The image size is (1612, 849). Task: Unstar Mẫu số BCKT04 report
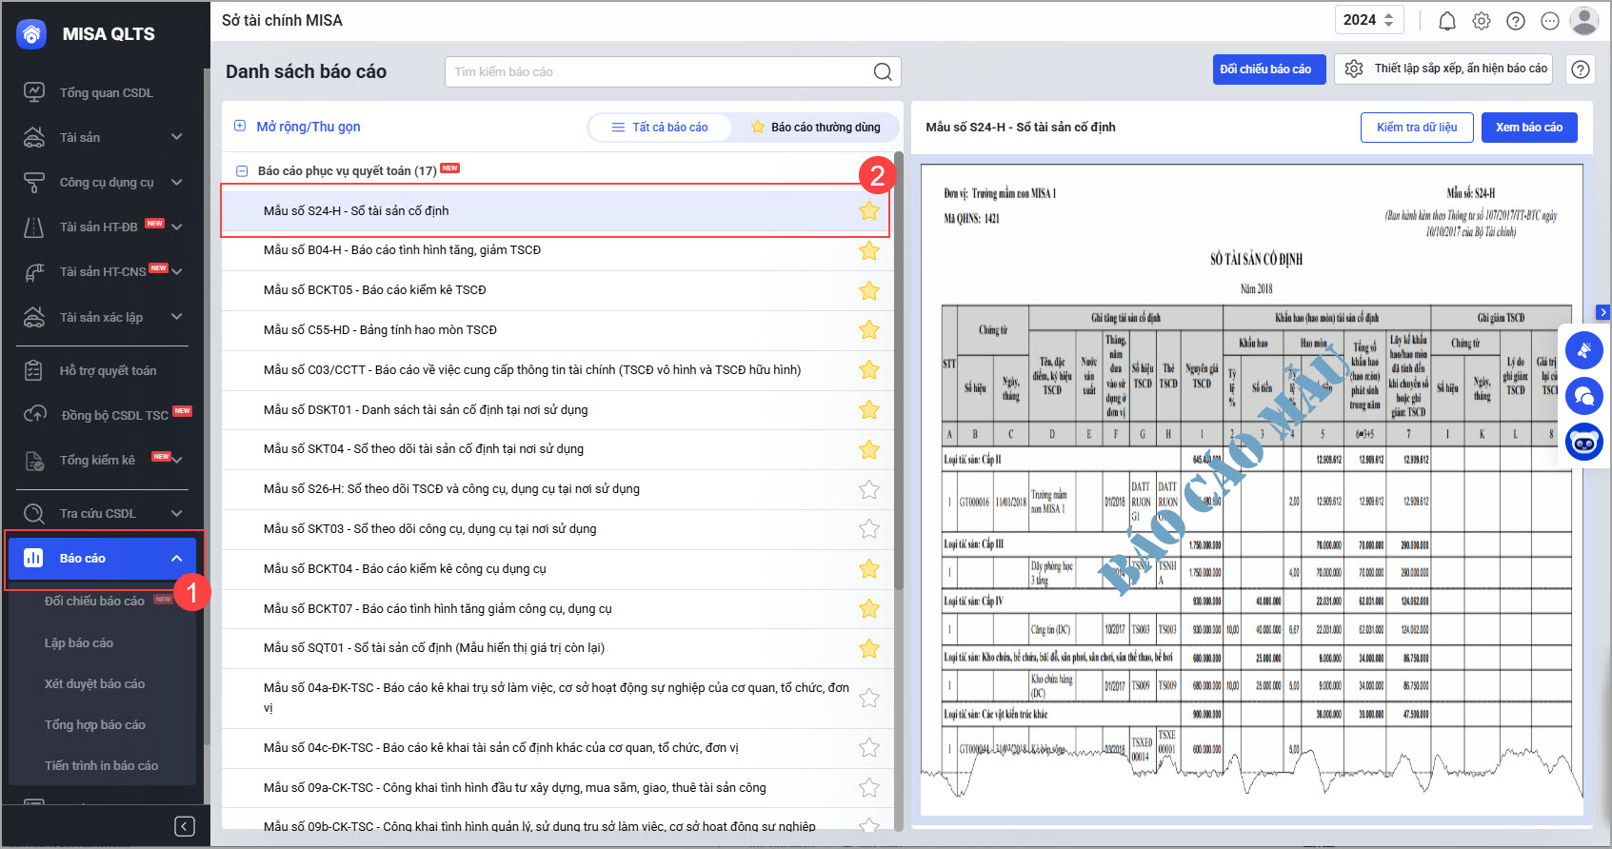click(x=869, y=569)
